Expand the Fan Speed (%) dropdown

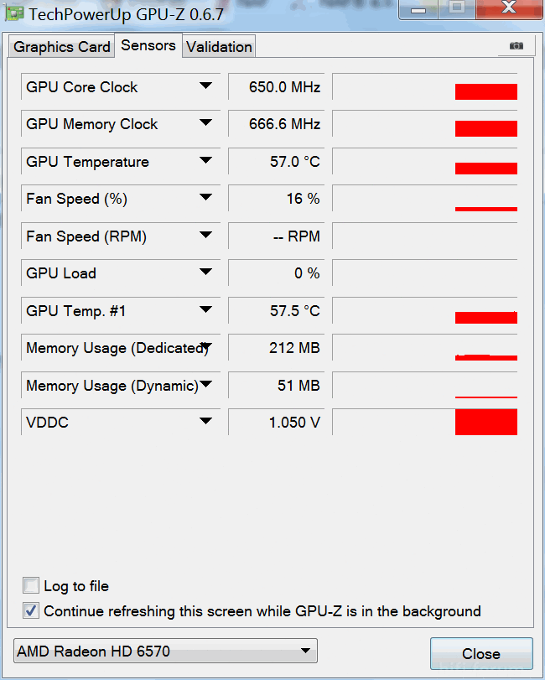point(206,197)
